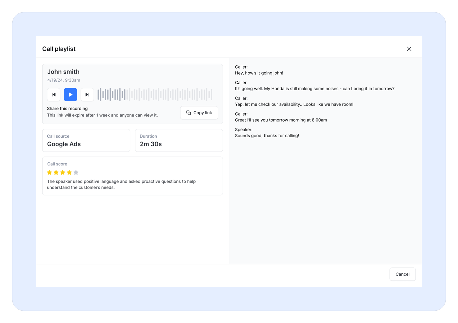Screen dimensions: 458x323
Task: Open the Duration card showing 2m 30s
Action: click(x=179, y=140)
